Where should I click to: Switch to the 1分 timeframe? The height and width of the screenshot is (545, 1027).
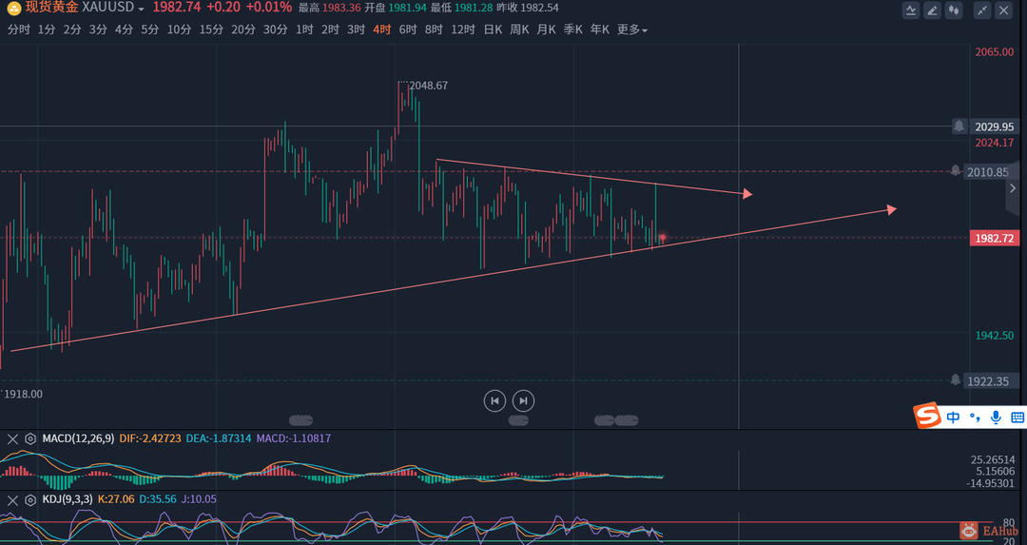coord(47,29)
